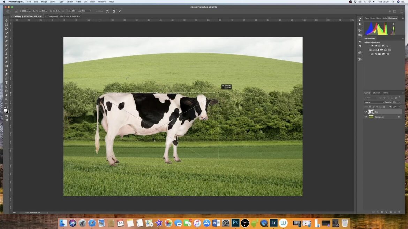Select the Eyedropper tool
408x229 pixels.
(6, 41)
